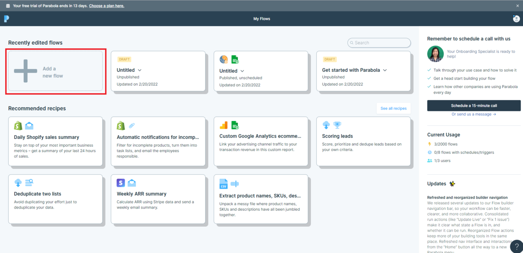Screen dimensions: 523x253
Task: Click the email icon on Weekly ARR summary
Action: click(x=132, y=183)
